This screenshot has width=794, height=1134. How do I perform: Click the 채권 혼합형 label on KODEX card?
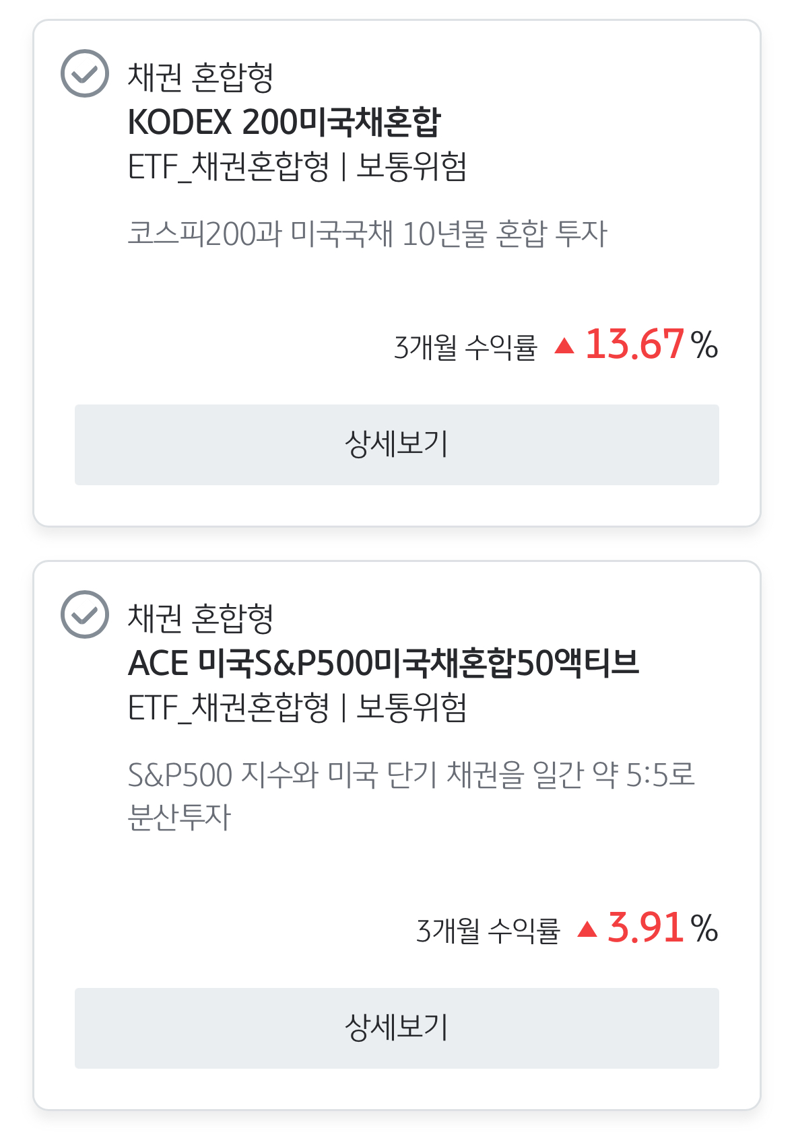(x=201, y=77)
